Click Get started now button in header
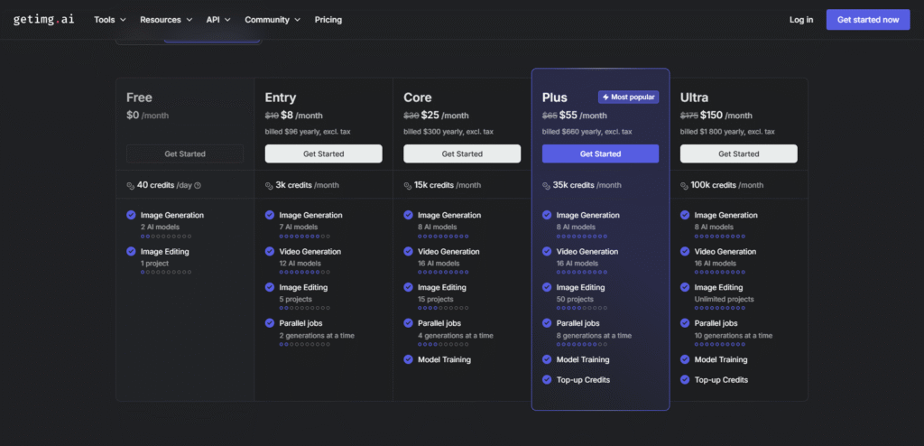Screen dimensions: 924x446 [x=868, y=20]
